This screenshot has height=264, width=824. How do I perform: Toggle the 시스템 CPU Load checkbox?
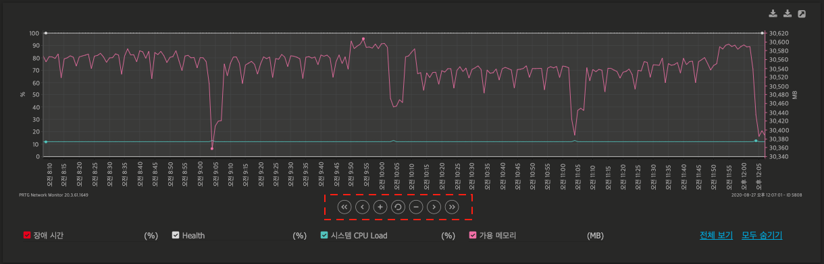point(324,235)
